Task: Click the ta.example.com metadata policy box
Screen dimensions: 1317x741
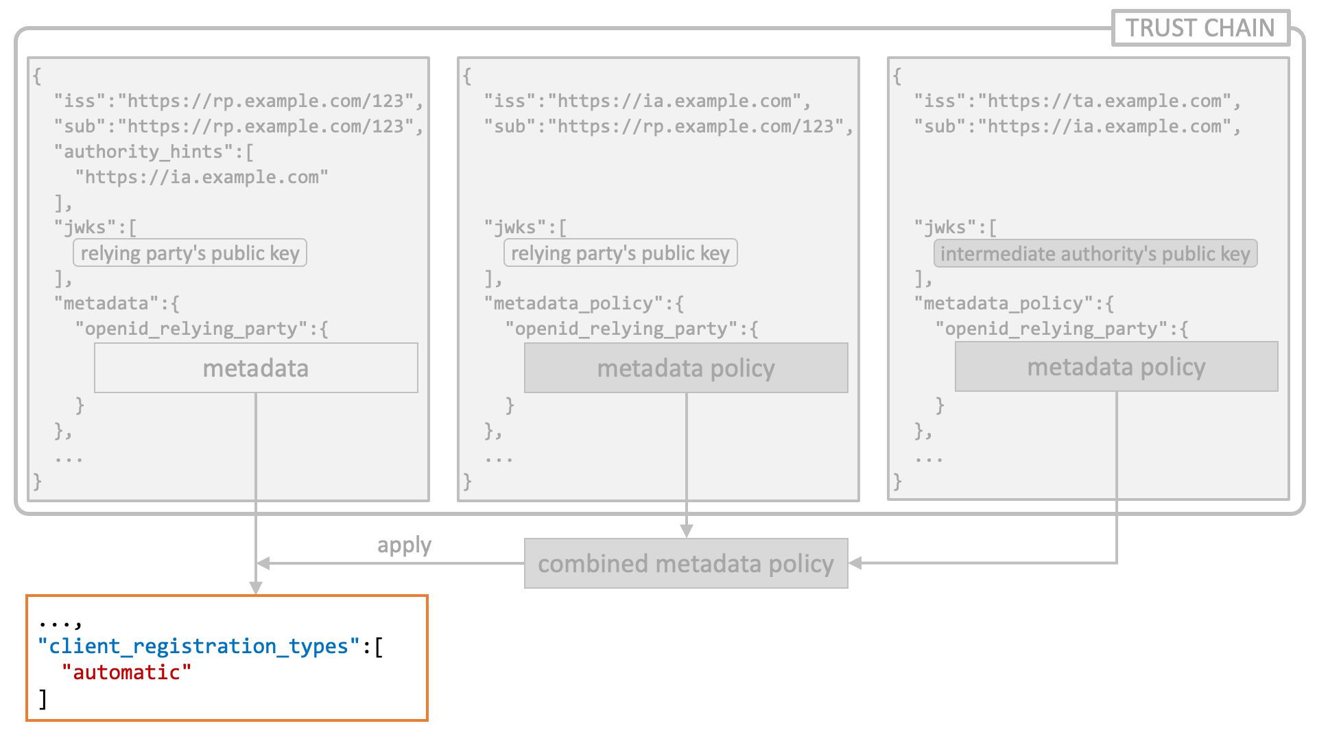Action: [1117, 366]
